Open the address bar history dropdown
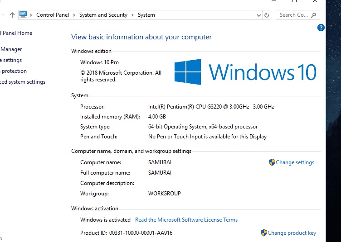This screenshot has width=341, height=242. [x=258, y=15]
